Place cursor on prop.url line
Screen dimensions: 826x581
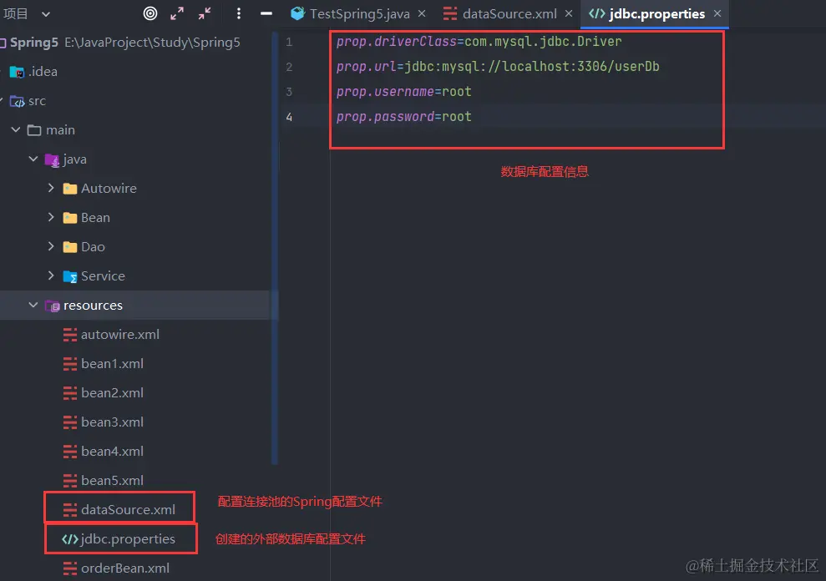pyautogui.click(x=498, y=67)
